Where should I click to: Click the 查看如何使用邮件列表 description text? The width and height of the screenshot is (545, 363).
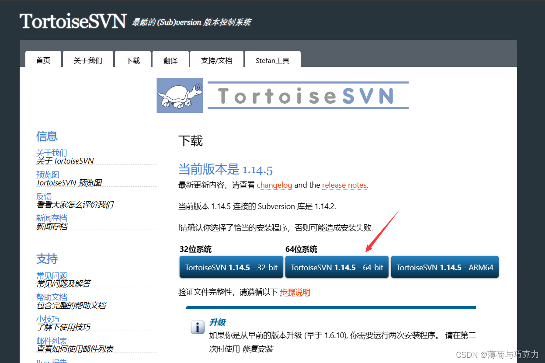click(x=75, y=349)
